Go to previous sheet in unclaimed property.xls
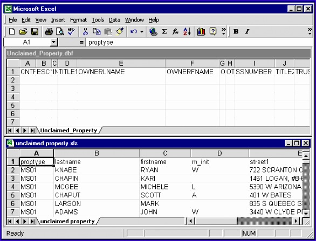 (17, 221)
